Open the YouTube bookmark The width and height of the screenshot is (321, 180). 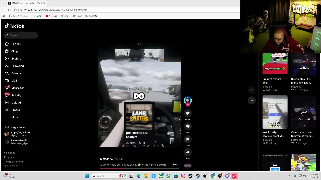(51, 16)
